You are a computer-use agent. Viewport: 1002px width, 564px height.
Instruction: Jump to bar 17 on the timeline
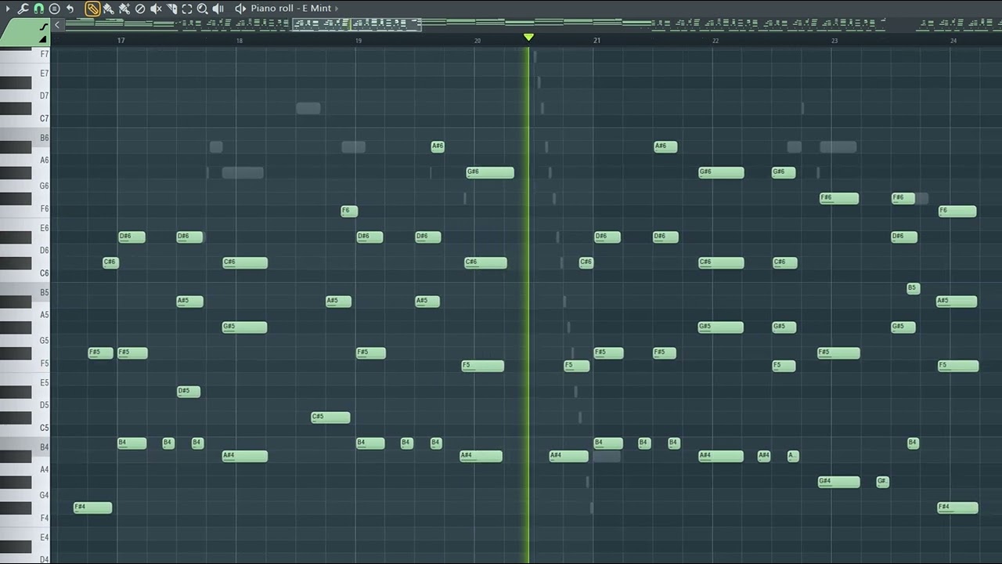(x=121, y=40)
